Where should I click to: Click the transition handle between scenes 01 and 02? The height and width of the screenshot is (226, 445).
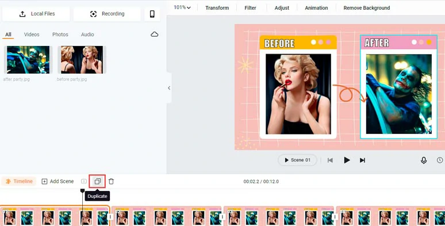(111, 217)
